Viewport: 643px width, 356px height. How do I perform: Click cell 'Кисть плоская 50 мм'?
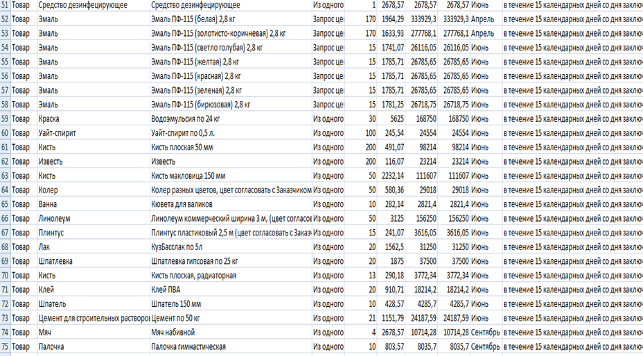[231, 148]
